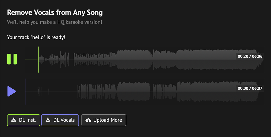271x137 pixels.
Task: Play the vocals track
Action: [12, 91]
